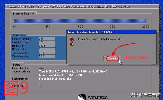Click the MB copied value 1038

[x=47, y=46]
